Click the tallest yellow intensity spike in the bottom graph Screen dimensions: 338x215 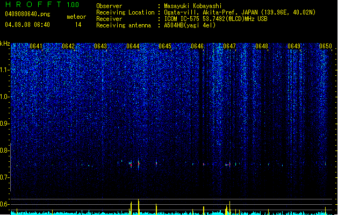[139, 207]
